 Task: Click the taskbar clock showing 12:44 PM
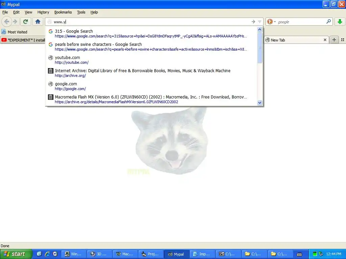coord(333,254)
